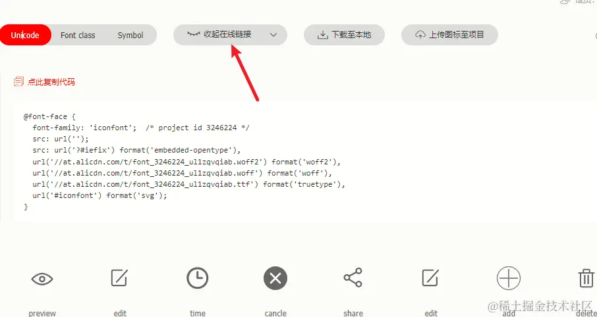597x317 pixels.
Task: Click the circled X cancle icon
Action: [x=275, y=279]
